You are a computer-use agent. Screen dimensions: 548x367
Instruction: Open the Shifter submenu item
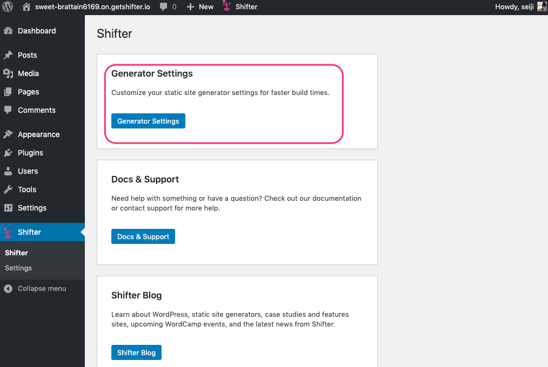[x=16, y=253]
